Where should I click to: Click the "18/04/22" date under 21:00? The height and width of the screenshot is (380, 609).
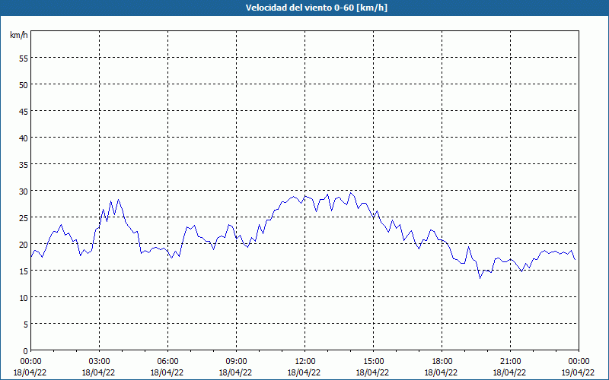(x=509, y=372)
